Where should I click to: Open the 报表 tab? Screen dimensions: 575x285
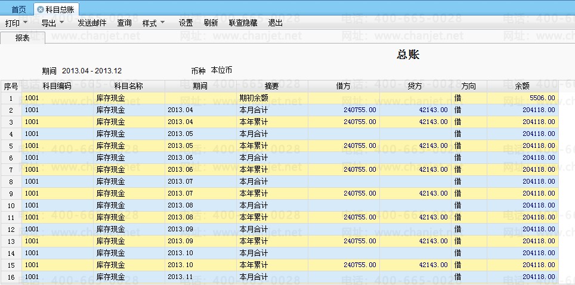[23, 38]
